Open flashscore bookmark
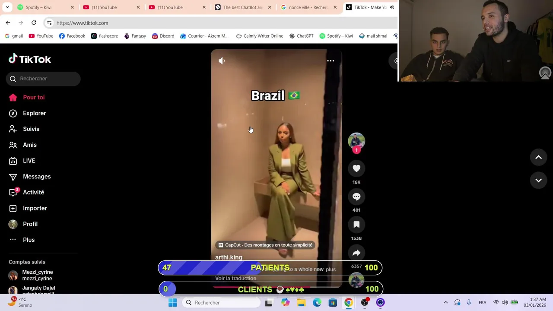This screenshot has width=553, height=311. pyautogui.click(x=104, y=36)
